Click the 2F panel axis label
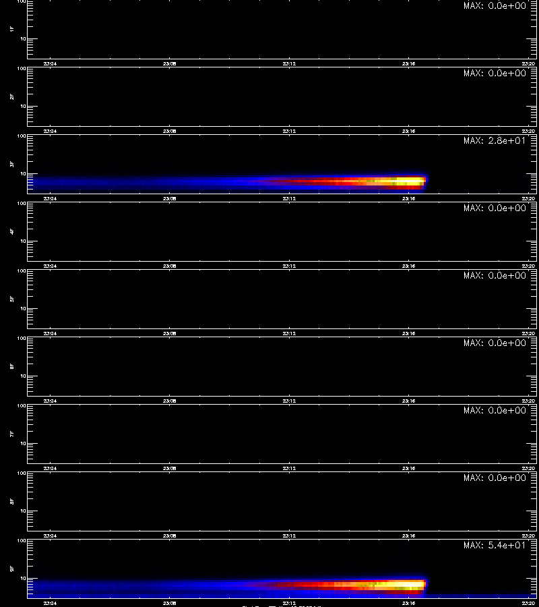539x607 pixels. click(12, 96)
